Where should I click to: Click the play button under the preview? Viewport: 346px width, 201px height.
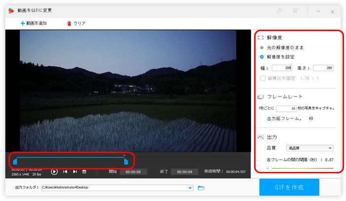point(54,171)
